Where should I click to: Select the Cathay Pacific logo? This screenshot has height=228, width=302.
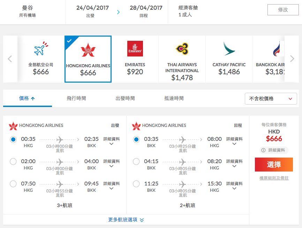[229, 48]
